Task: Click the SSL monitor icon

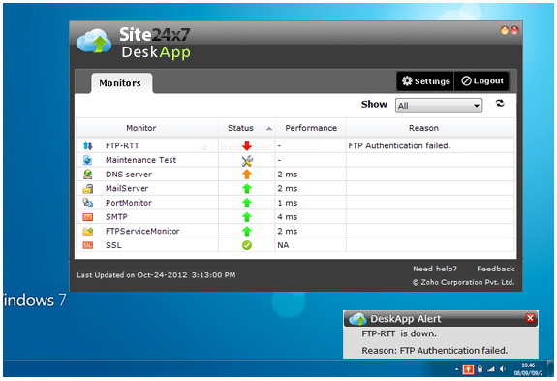Action: click(x=88, y=245)
